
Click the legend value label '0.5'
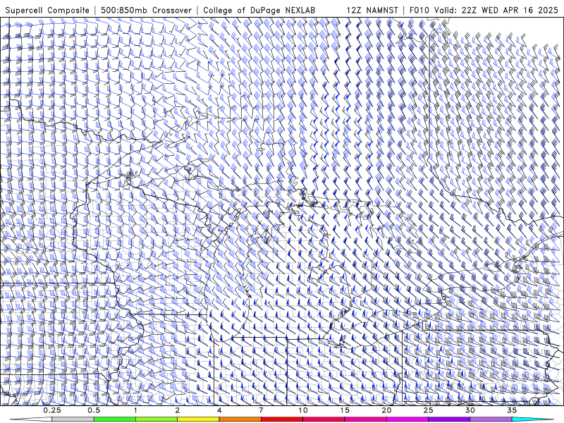tap(94, 410)
